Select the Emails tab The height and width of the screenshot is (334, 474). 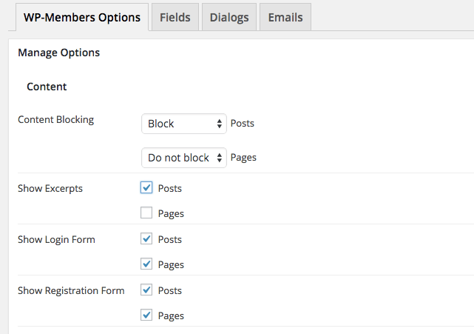click(285, 17)
